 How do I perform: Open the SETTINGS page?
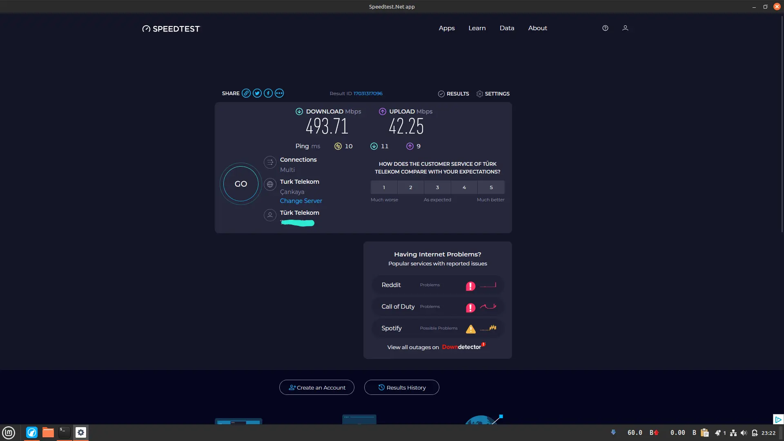click(493, 94)
